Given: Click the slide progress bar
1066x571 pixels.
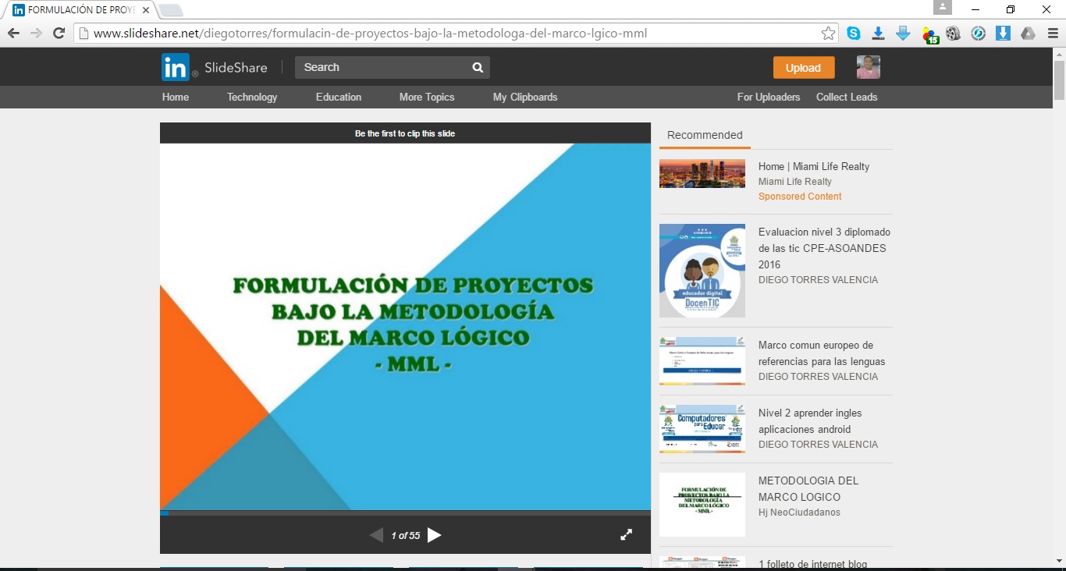Looking at the screenshot, I should click(x=405, y=513).
